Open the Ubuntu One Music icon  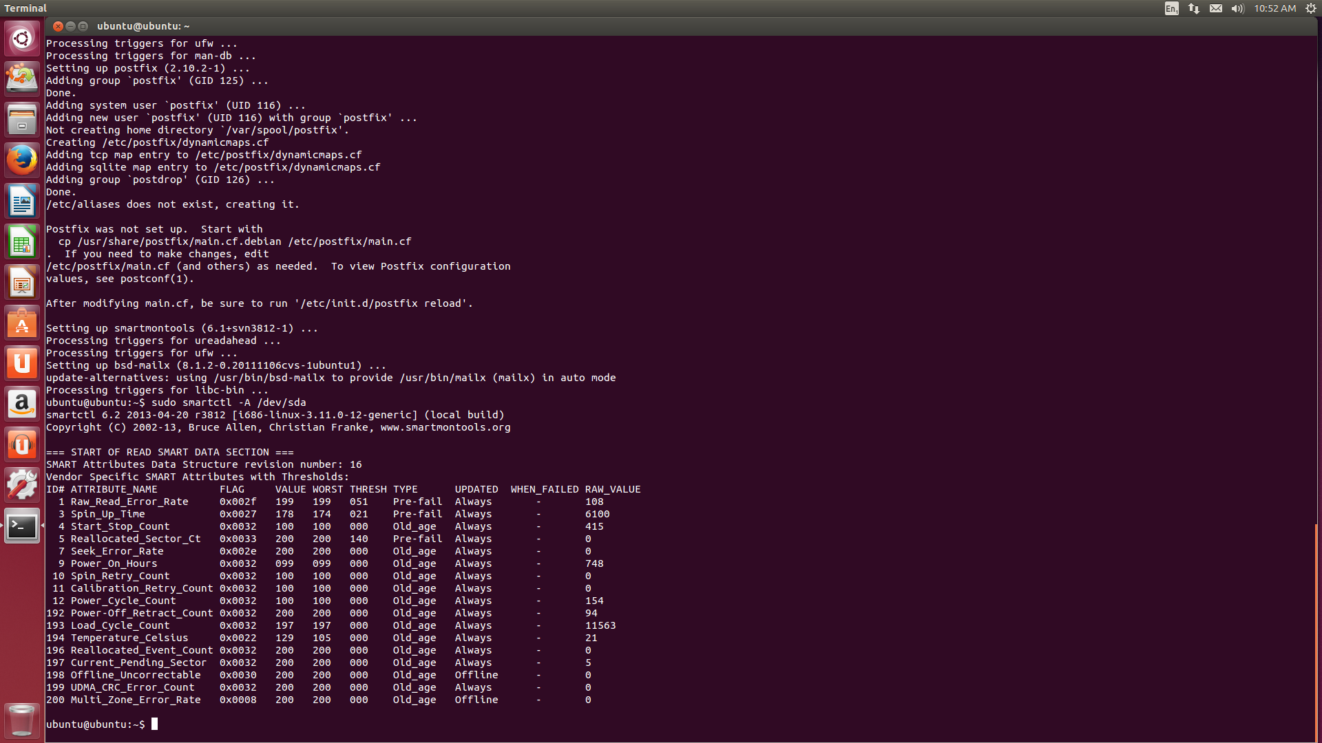[x=22, y=444]
